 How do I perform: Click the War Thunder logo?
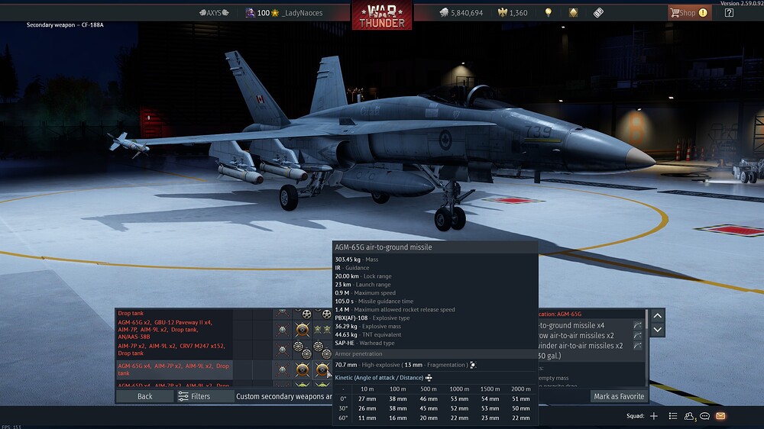pos(381,15)
